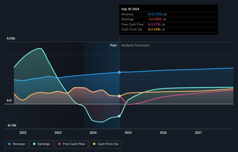Click the teal Earnings legend dot
The height and width of the screenshot is (152, 238).
(x=34, y=144)
